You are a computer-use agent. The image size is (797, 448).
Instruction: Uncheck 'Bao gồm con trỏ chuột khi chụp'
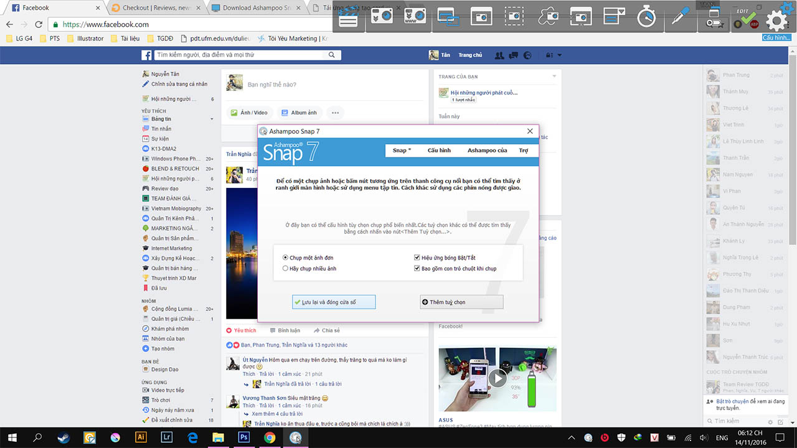tap(417, 269)
